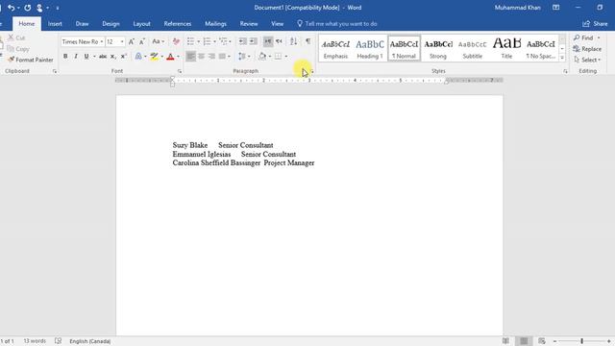The image size is (615, 346).
Task: Toggle Underline formatting
Action: point(86,56)
